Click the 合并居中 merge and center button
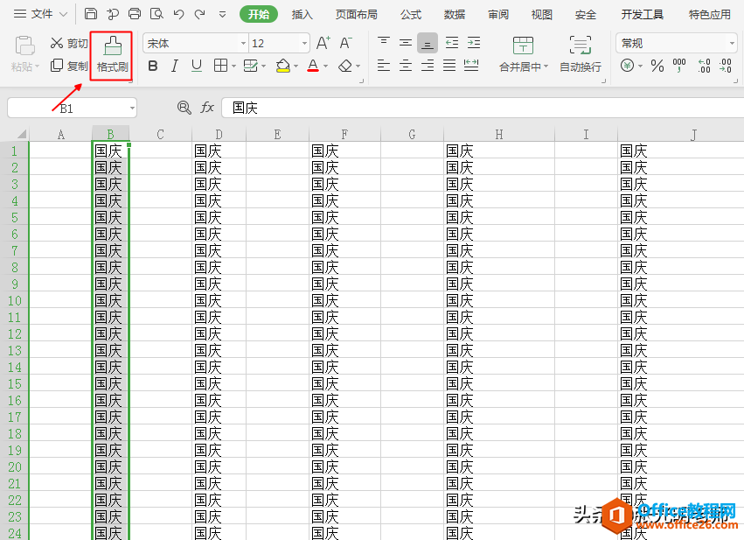744x540 pixels. 523,54
